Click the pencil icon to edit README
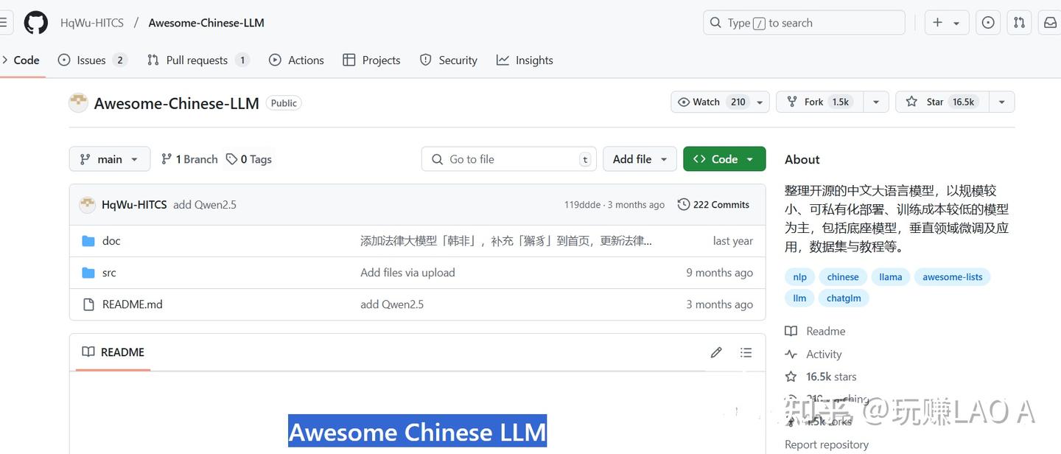Image resolution: width=1061 pixels, height=454 pixels. click(x=716, y=352)
